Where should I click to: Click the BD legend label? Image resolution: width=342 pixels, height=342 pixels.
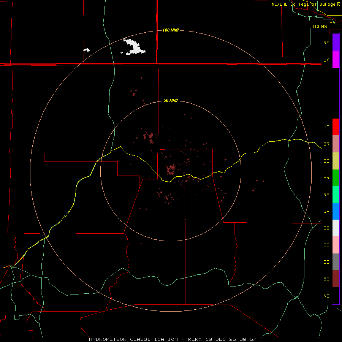(x=326, y=161)
